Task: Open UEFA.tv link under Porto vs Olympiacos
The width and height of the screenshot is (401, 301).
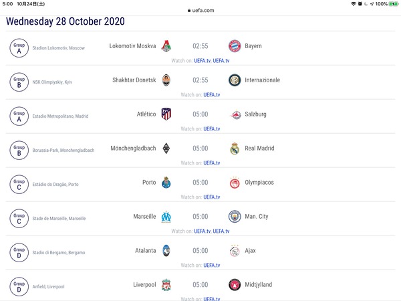Action: pyautogui.click(x=212, y=197)
